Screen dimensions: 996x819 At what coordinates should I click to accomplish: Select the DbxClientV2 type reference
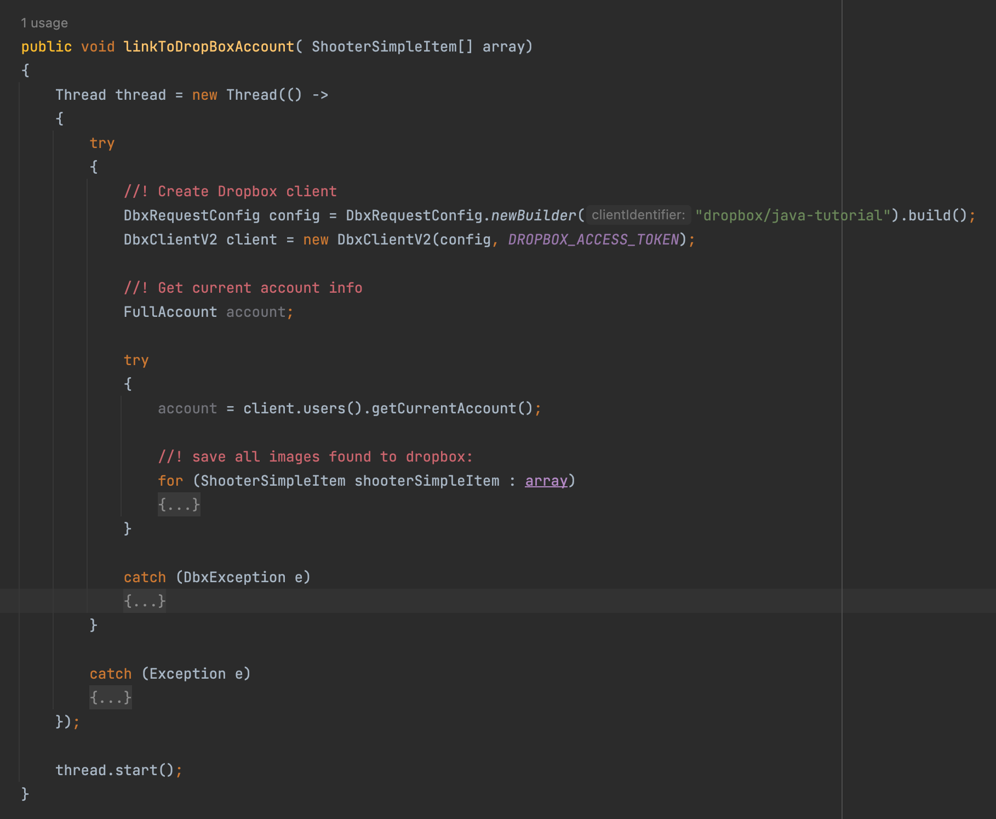click(170, 240)
